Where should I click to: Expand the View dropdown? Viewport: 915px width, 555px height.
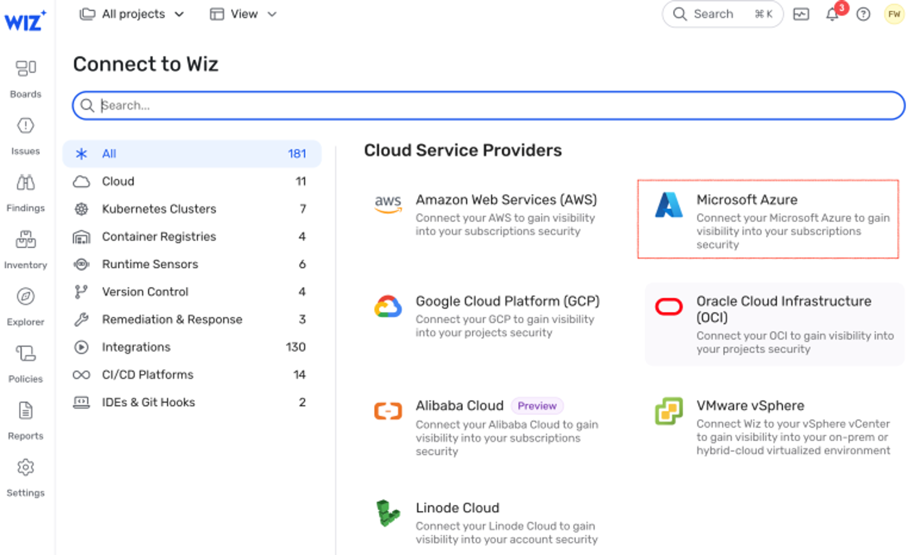click(244, 14)
